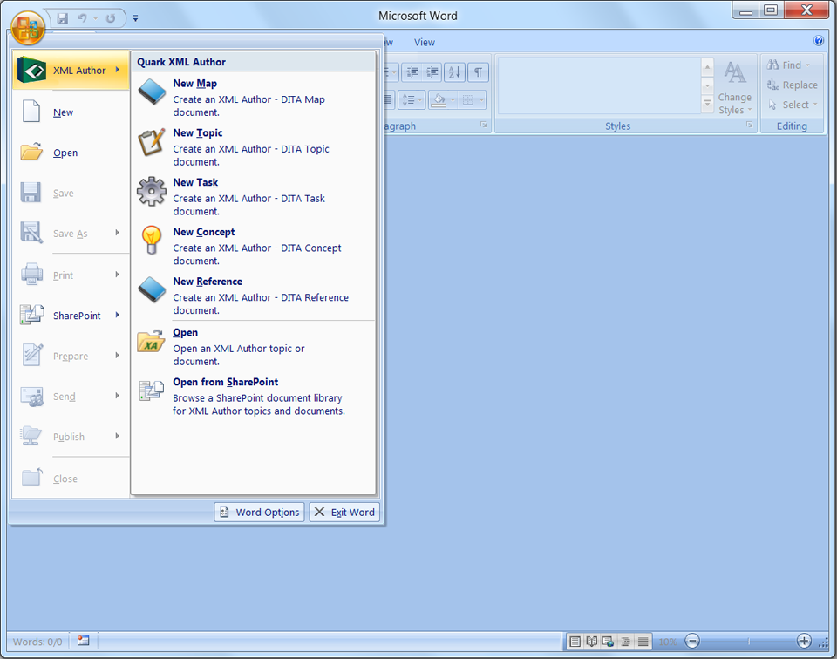
Task: Click Find in the Editing group
Action: [x=788, y=65]
